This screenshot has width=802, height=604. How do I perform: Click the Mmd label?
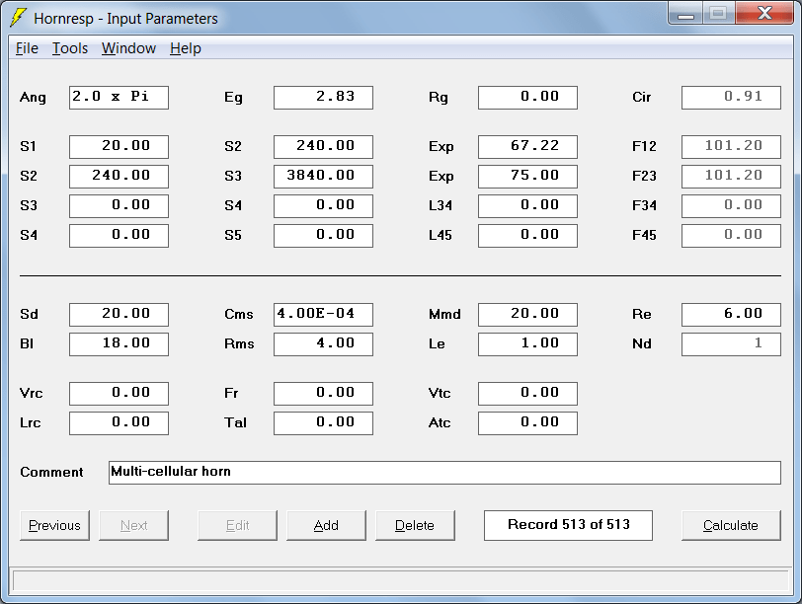pos(444,314)
